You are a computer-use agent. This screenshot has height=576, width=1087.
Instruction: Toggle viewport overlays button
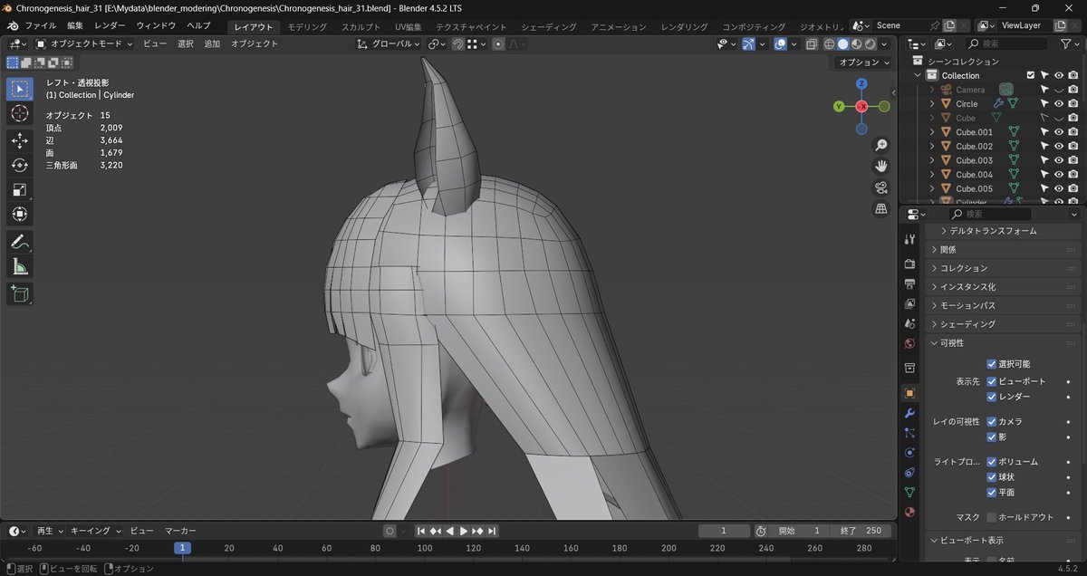click(x=780, y=43)
